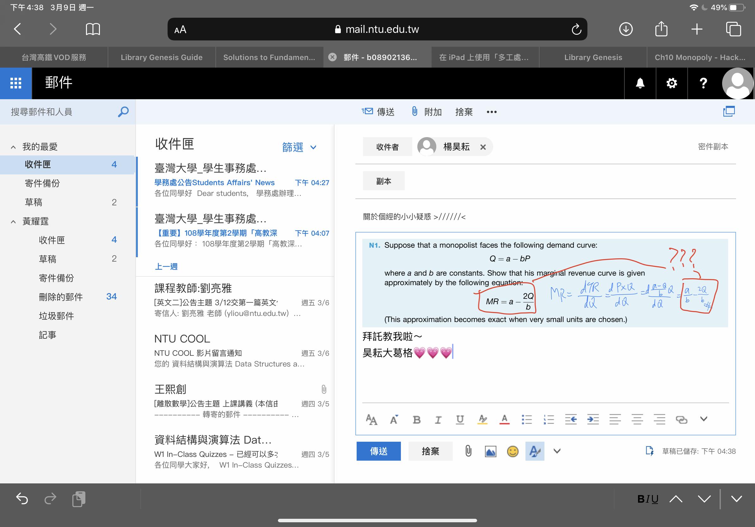Switch to 在 iPad 上使用 tab

484,57
